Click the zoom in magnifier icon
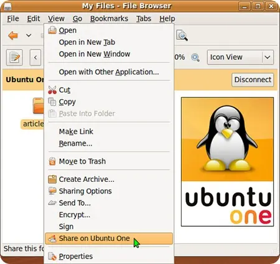The width and height of the screenshot is (280, 264). point(195,57)
